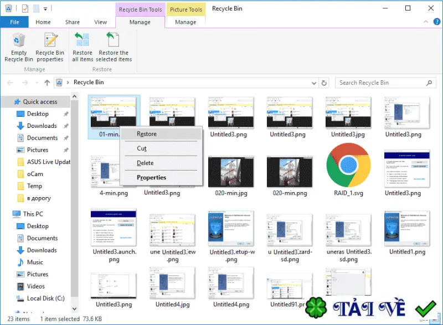
Task: Expand the address bar history dropdown
Action: 313,83
